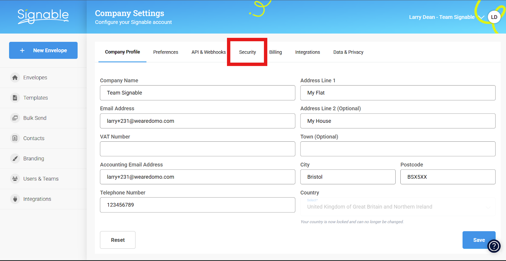Click the Telephone Number field

tap(198, 205)
